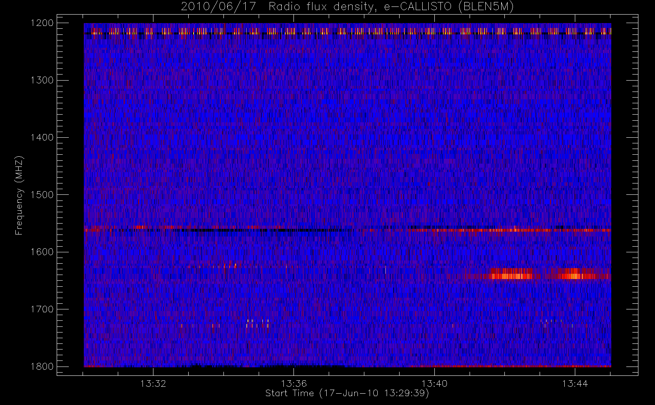Click the 13:36 time tick label
Image resolution: width=655 pixels, height=405 pixels.
tap(294, 384)
